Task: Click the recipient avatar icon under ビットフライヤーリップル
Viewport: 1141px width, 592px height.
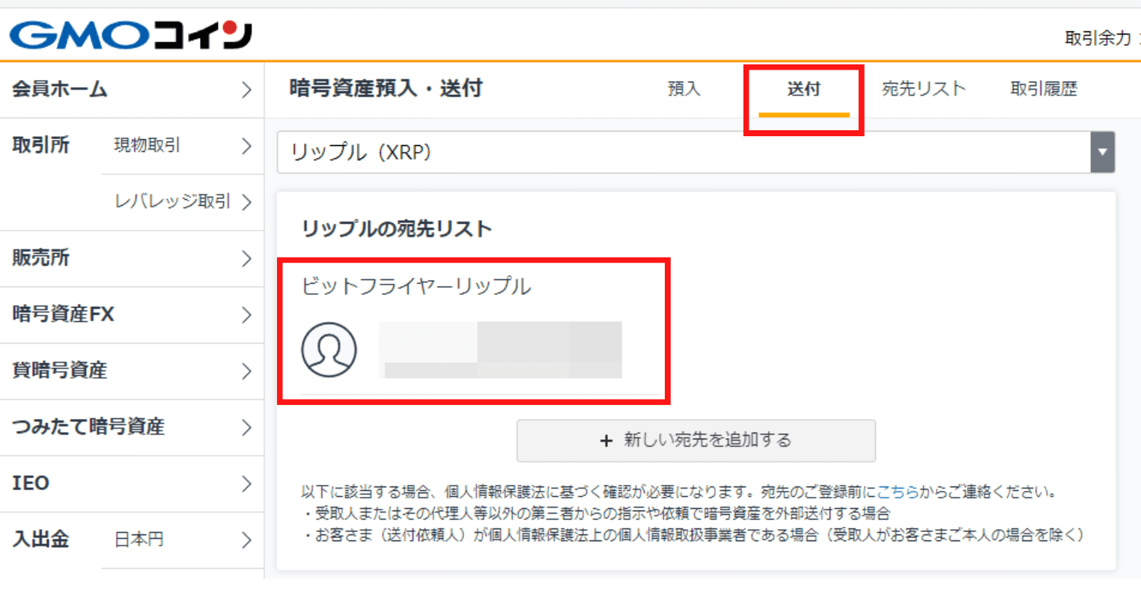Action: [329, 350]
